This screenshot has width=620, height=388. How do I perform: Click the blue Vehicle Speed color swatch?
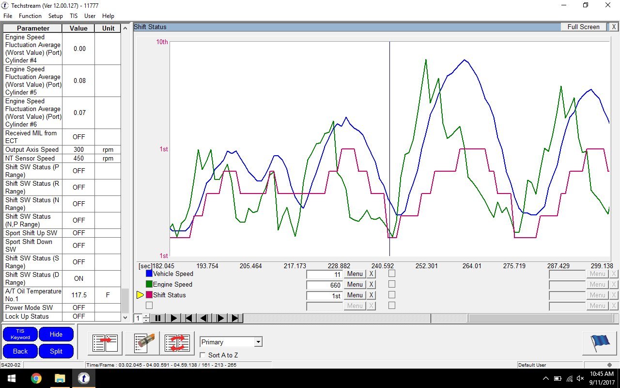click(149, 274)
